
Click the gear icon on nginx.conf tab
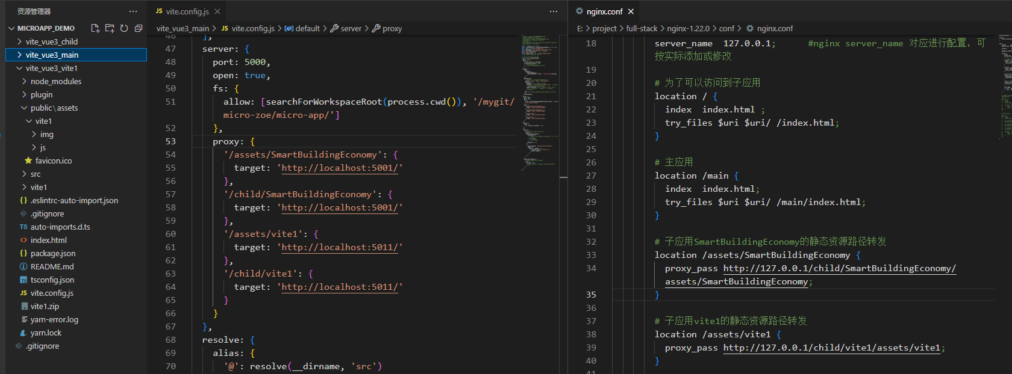coord(579,11)
